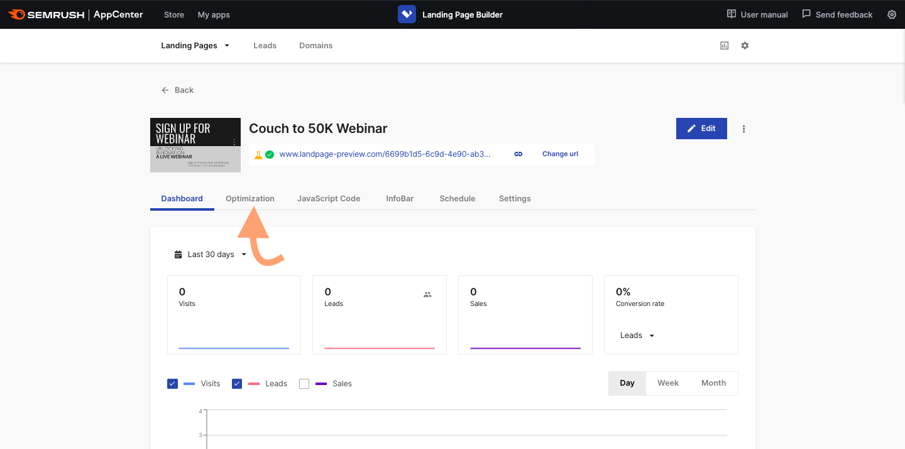Image resolution: width=905 pixels, height=449 pixels.
Task: Click the webinar landing page thumbnail
Action: [195, 145]
